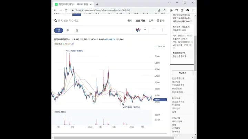Open a new browser tab
This screenshot has height=139, width=248.
[97, 4]
